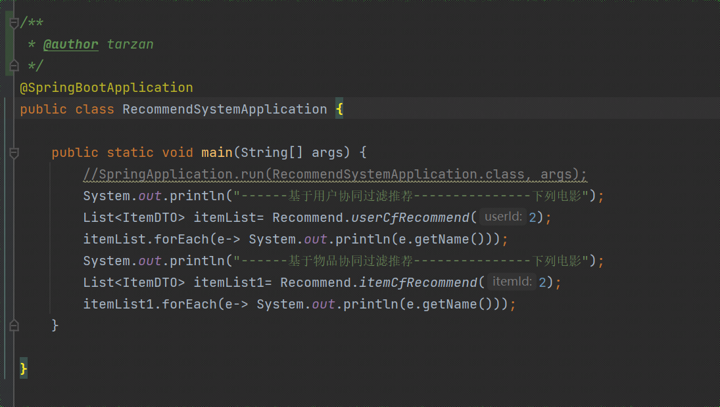Click the commented-out SpringApplication.run line
The image size is (720, 407).
pyautogui.click(x=335, y=175)
